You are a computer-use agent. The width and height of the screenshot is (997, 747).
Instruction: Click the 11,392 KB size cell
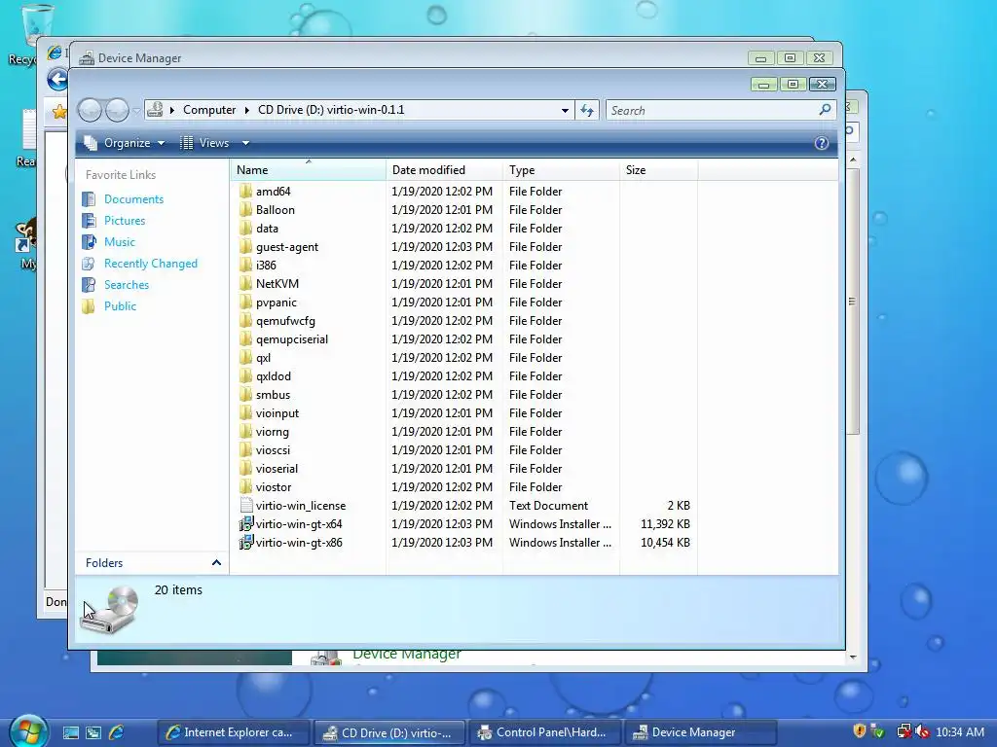tap(665, 524)
